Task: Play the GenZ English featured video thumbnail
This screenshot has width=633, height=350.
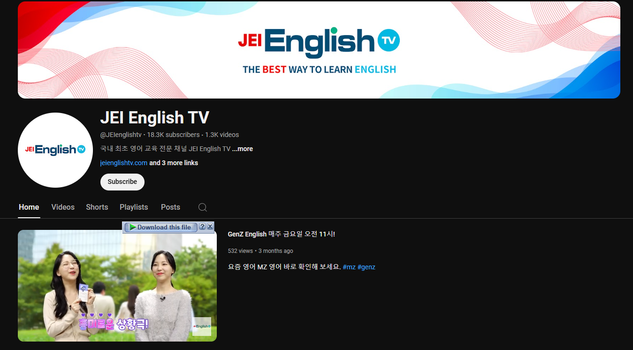Action: 117,286
